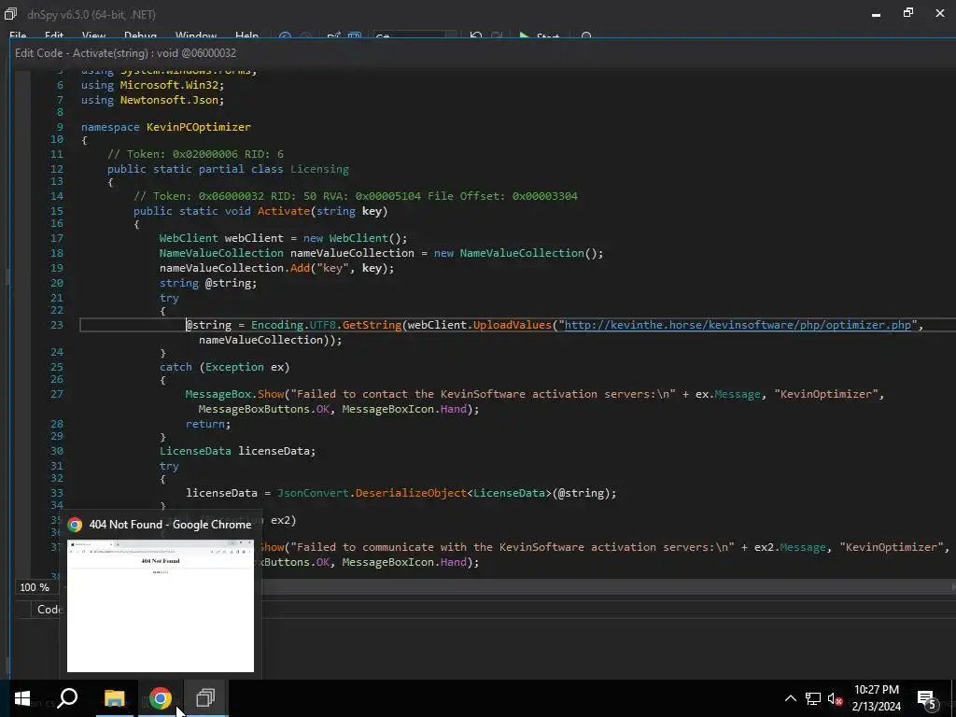The width and height of the screenshot is (956, 717).
Task: Click line number 23 in the gutter
Action: pos(57,325)
